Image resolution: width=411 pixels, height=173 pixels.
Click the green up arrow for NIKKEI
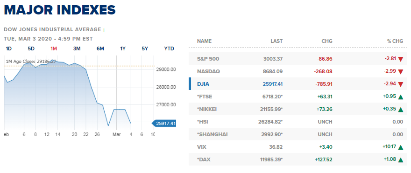click(x=400, y=110)
